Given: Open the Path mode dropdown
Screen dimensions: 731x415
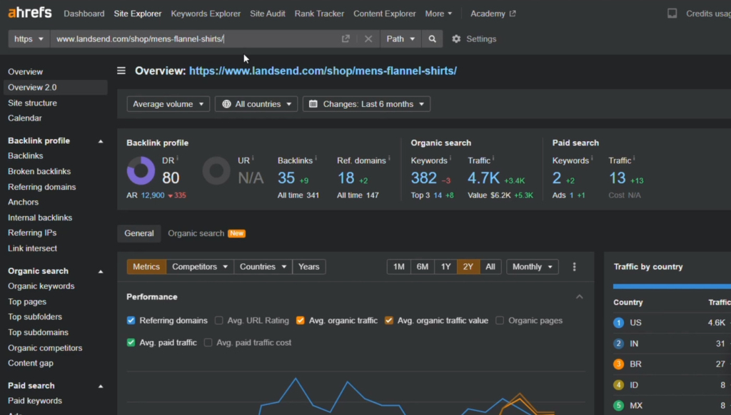Looking at the screenshot, I should 400,39.
